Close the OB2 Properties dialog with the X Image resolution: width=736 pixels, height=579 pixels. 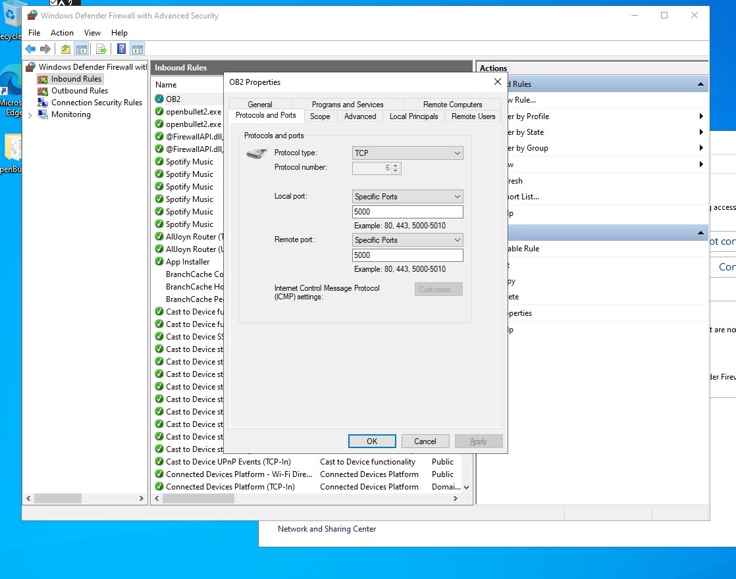(x=498, y=82)
